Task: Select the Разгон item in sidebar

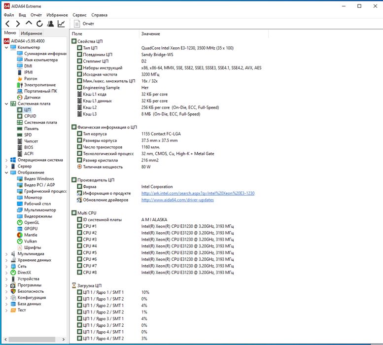Action: coord(30,78)
